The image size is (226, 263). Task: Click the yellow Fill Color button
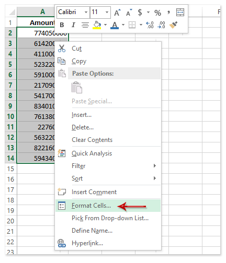[97, 25]
